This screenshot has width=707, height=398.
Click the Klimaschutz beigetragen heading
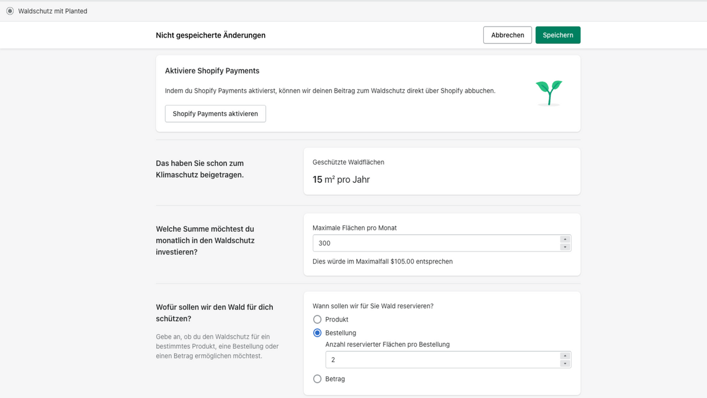click(200, 169)
